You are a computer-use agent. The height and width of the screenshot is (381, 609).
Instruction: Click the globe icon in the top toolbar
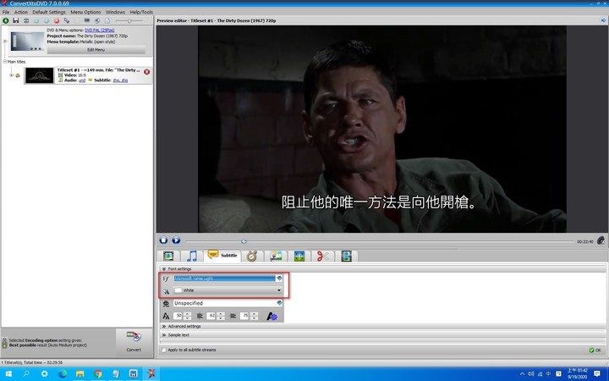[97, 20]
